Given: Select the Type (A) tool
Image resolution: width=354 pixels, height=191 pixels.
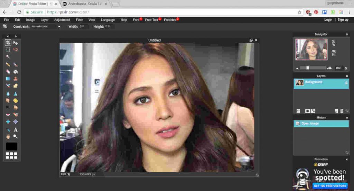Looking at the screenshot, I should (x=16, y=130).
